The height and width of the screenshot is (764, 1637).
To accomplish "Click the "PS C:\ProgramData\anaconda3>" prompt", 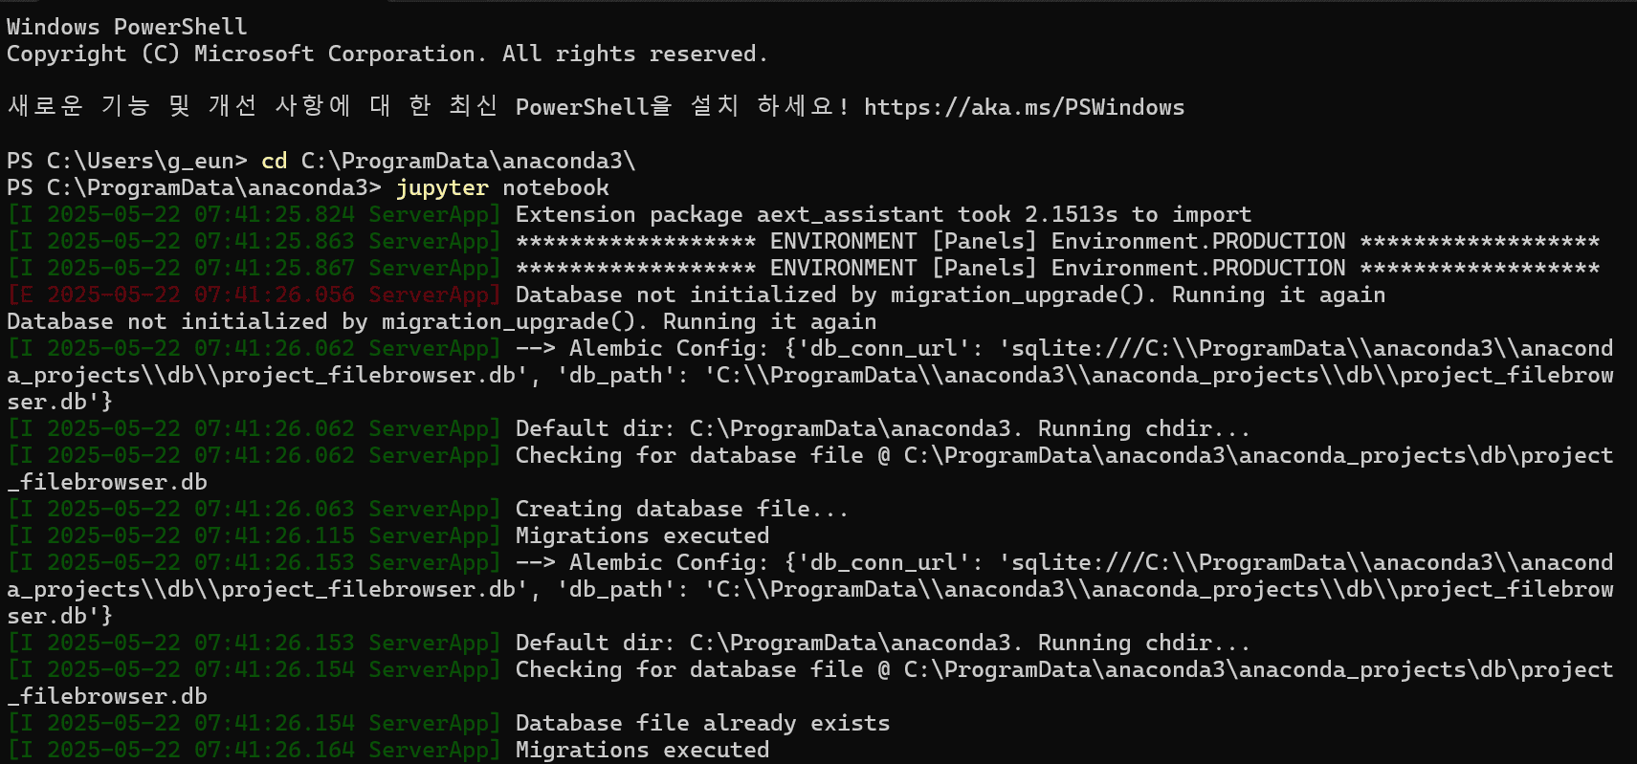I will coord(193,187).
